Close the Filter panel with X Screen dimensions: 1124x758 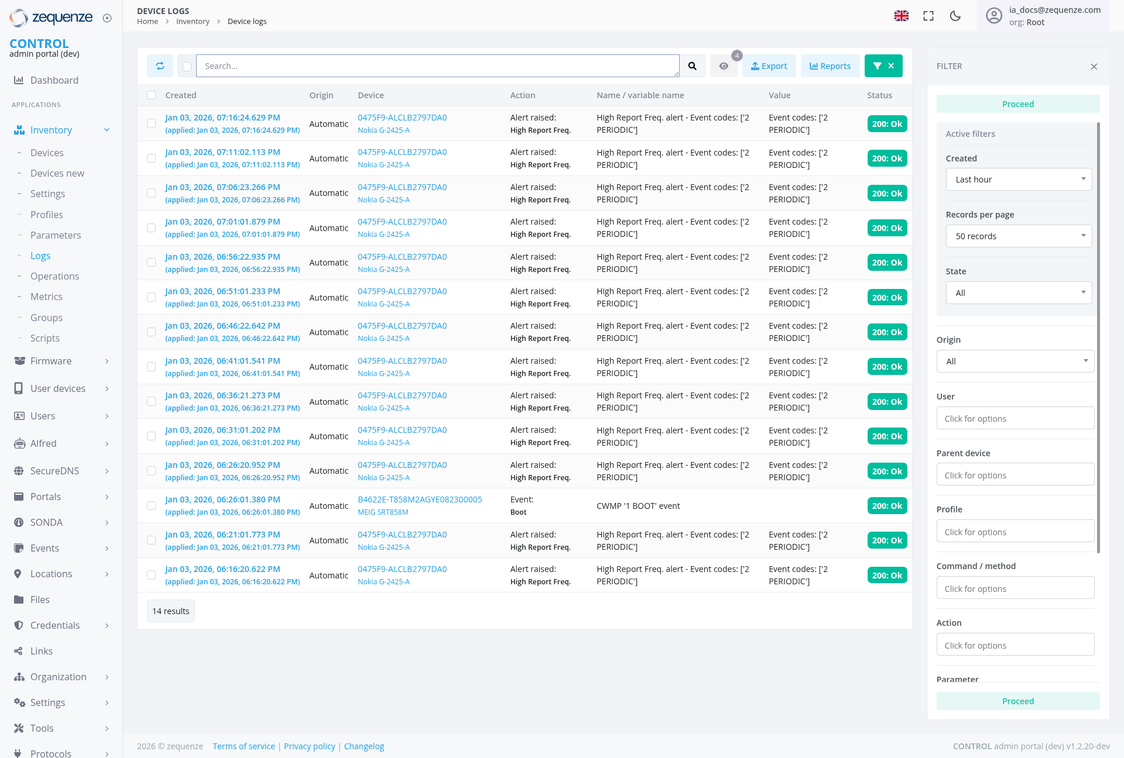(x=1094, y=67)
